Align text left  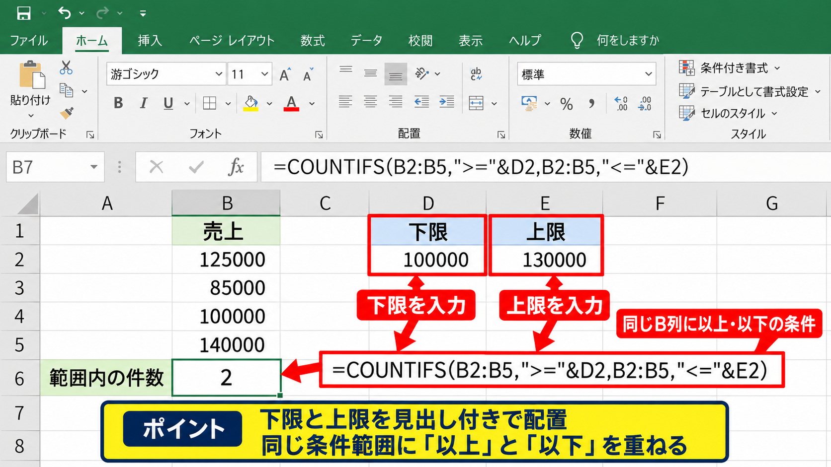(345, 102)
